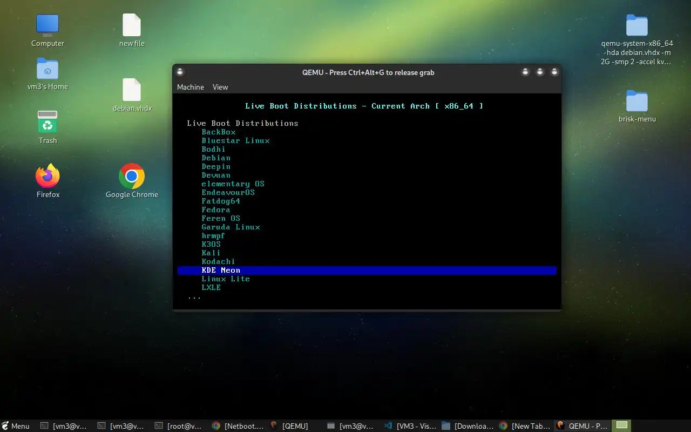Launch Firefox from the desktop
The height and width of the screenshot is (432, 691).
pos(48,176)
